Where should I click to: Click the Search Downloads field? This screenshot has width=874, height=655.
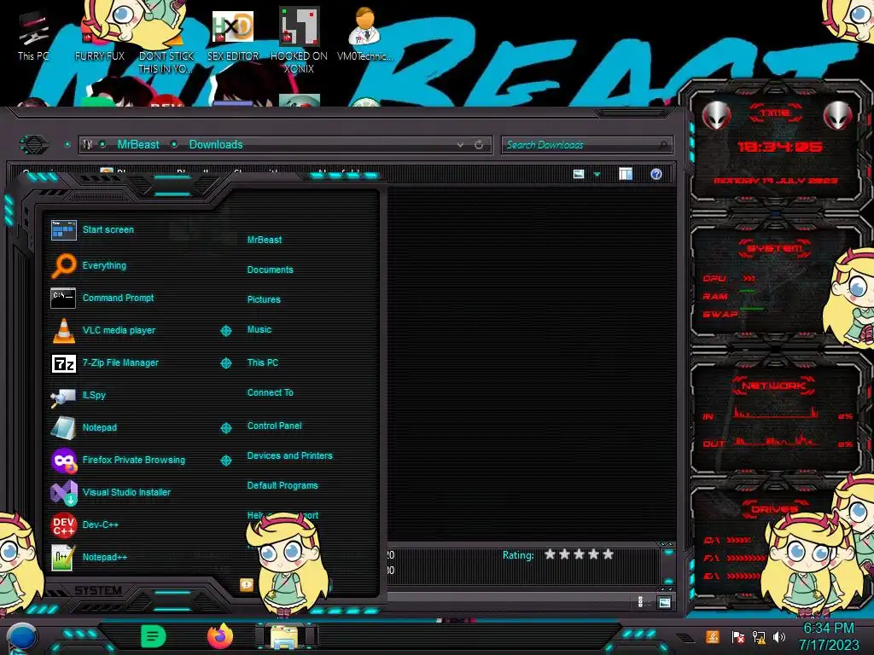point(586,145)
